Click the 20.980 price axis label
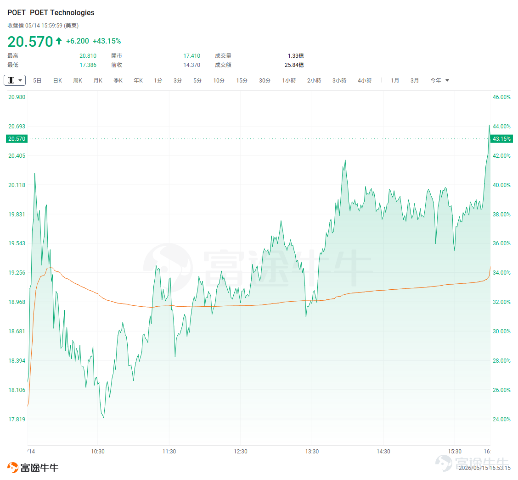 point(17,97)
